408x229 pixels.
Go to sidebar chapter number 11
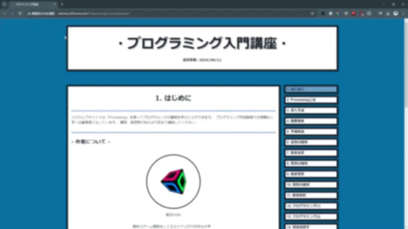click(311, 195)
